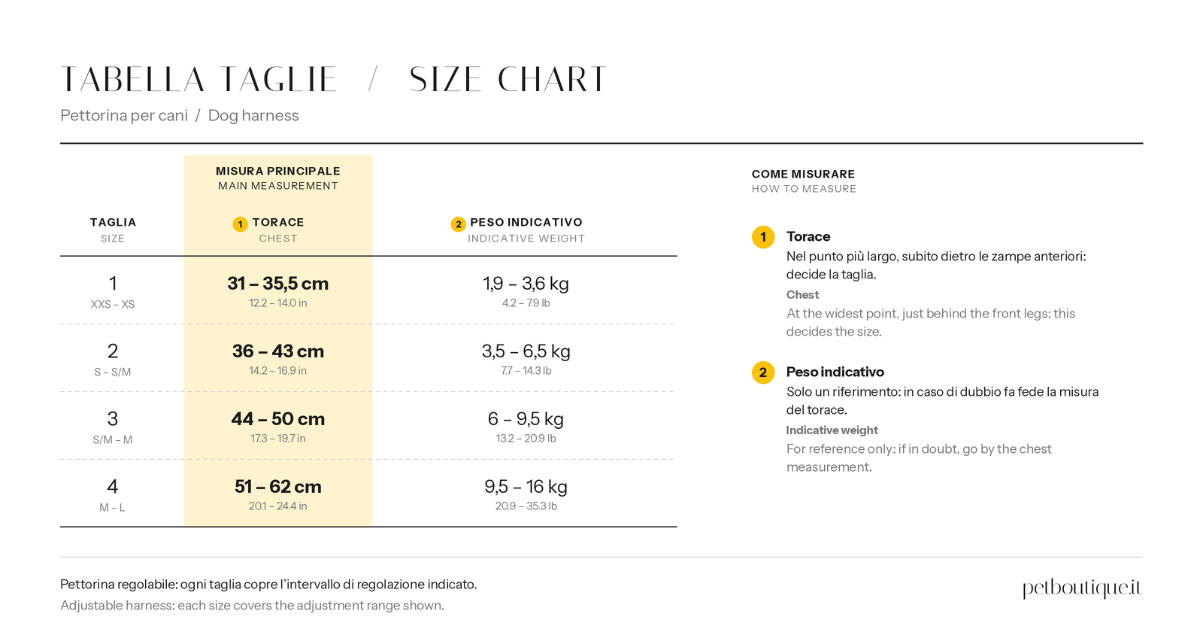1203x632 pixels.
Task: Click the large yellow 1 circle next to Torace
Action: (x=763, y=237)
